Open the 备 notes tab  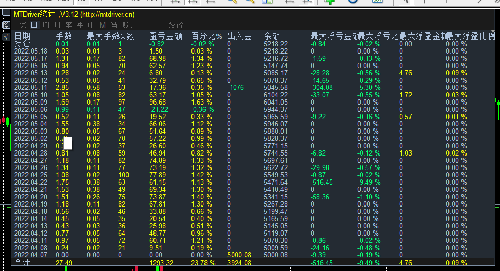pos(114,25)
